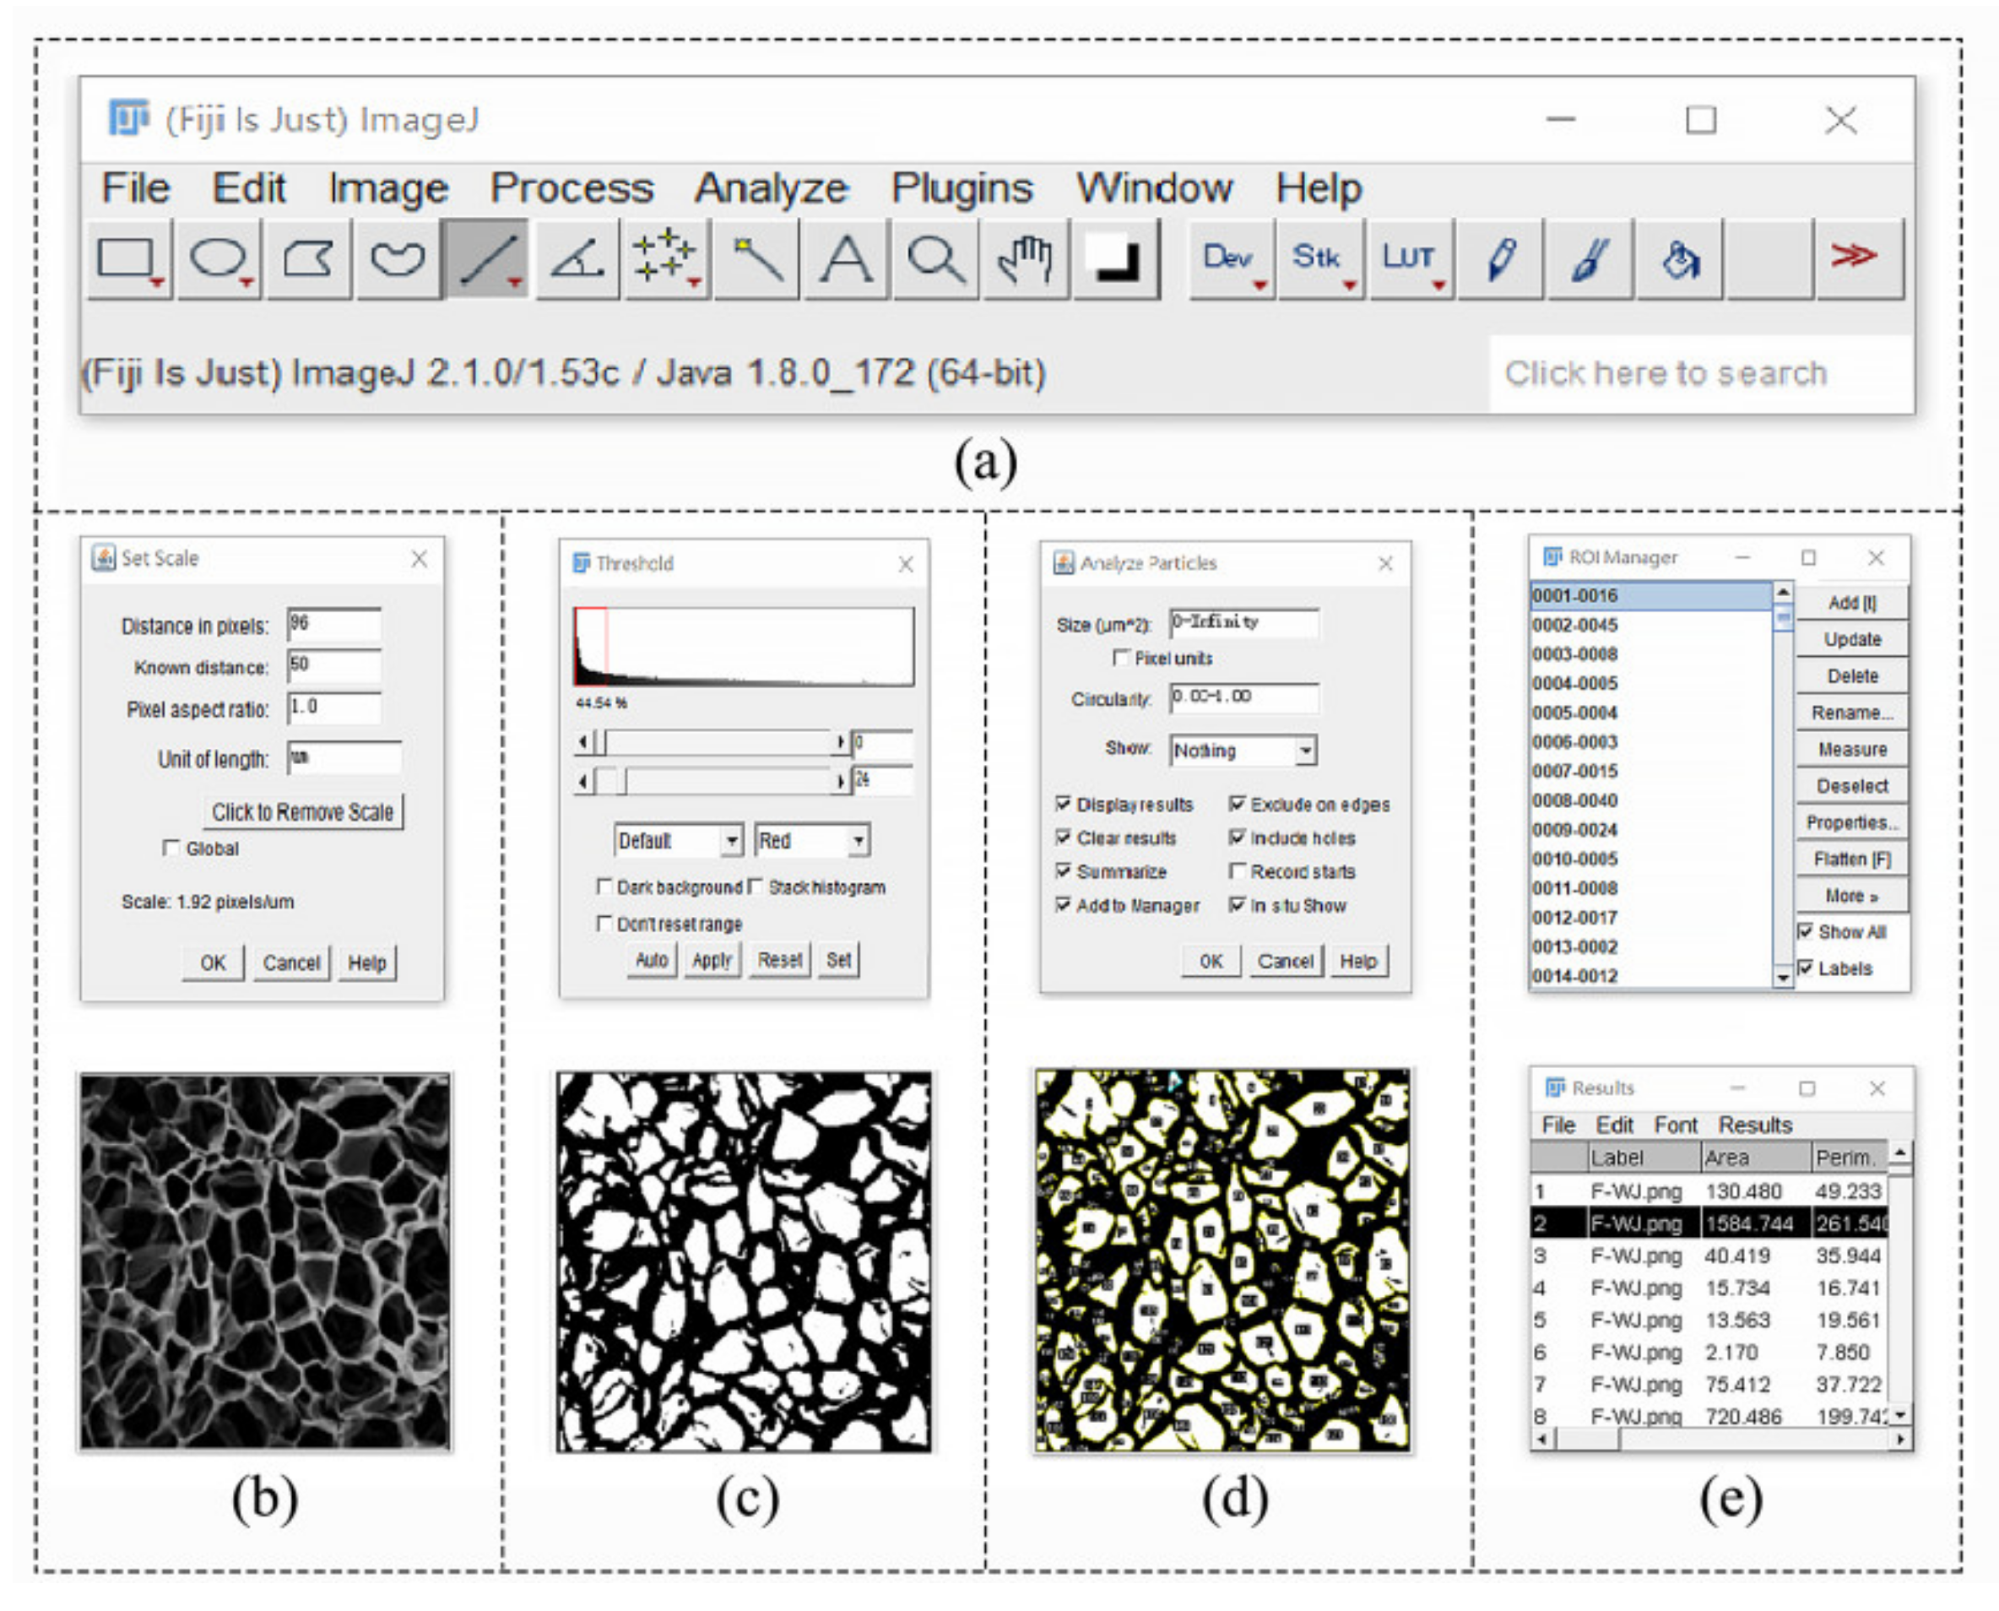1999x1611 pixels.
Task: Enable the Global checkbox in Set Scale
Action: pos(171,849)
